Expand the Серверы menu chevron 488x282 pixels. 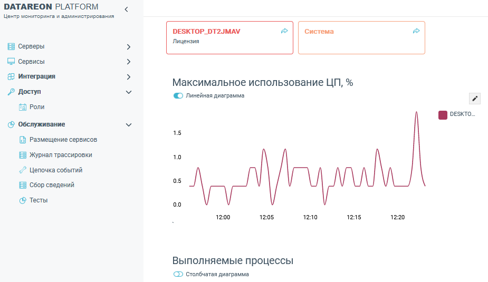tap(129, 47)
